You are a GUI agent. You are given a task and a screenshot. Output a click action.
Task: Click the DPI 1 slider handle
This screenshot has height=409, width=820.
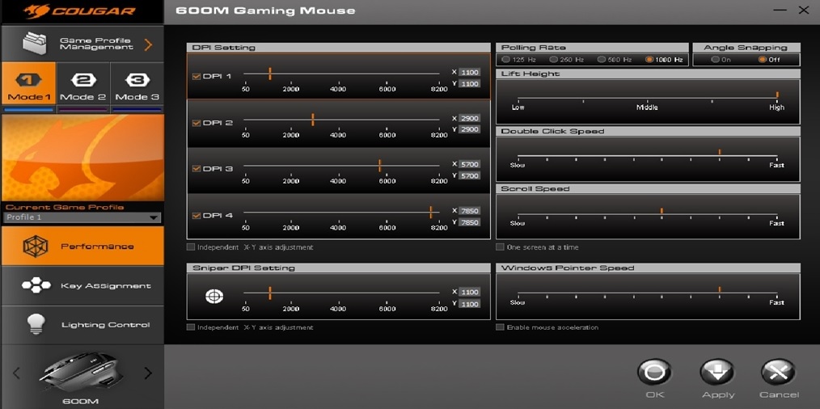point(270,74)
